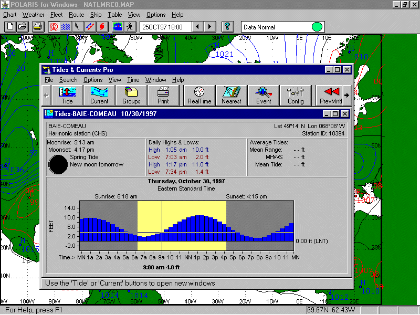Screen dimensions: 420x315
Task: Click the Current toolbar button
Action: pos(99,96)
